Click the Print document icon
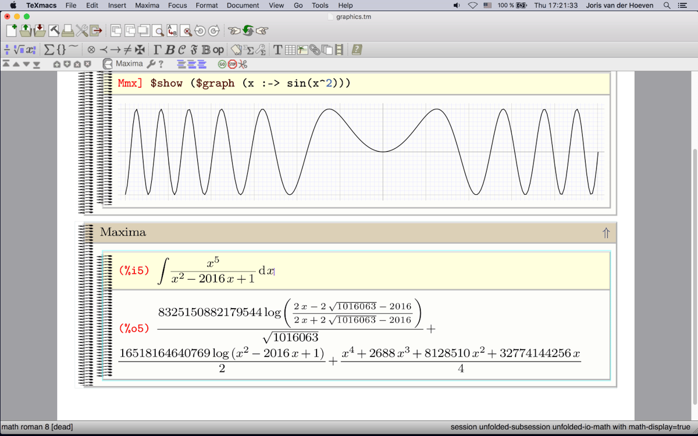This screenshot has width=698, height=436. tap(67, 31)
